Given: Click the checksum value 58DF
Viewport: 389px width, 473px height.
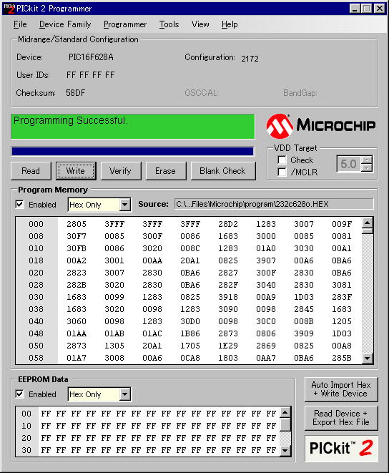Looking at the screenshot, I should click(x=76, y=92).
